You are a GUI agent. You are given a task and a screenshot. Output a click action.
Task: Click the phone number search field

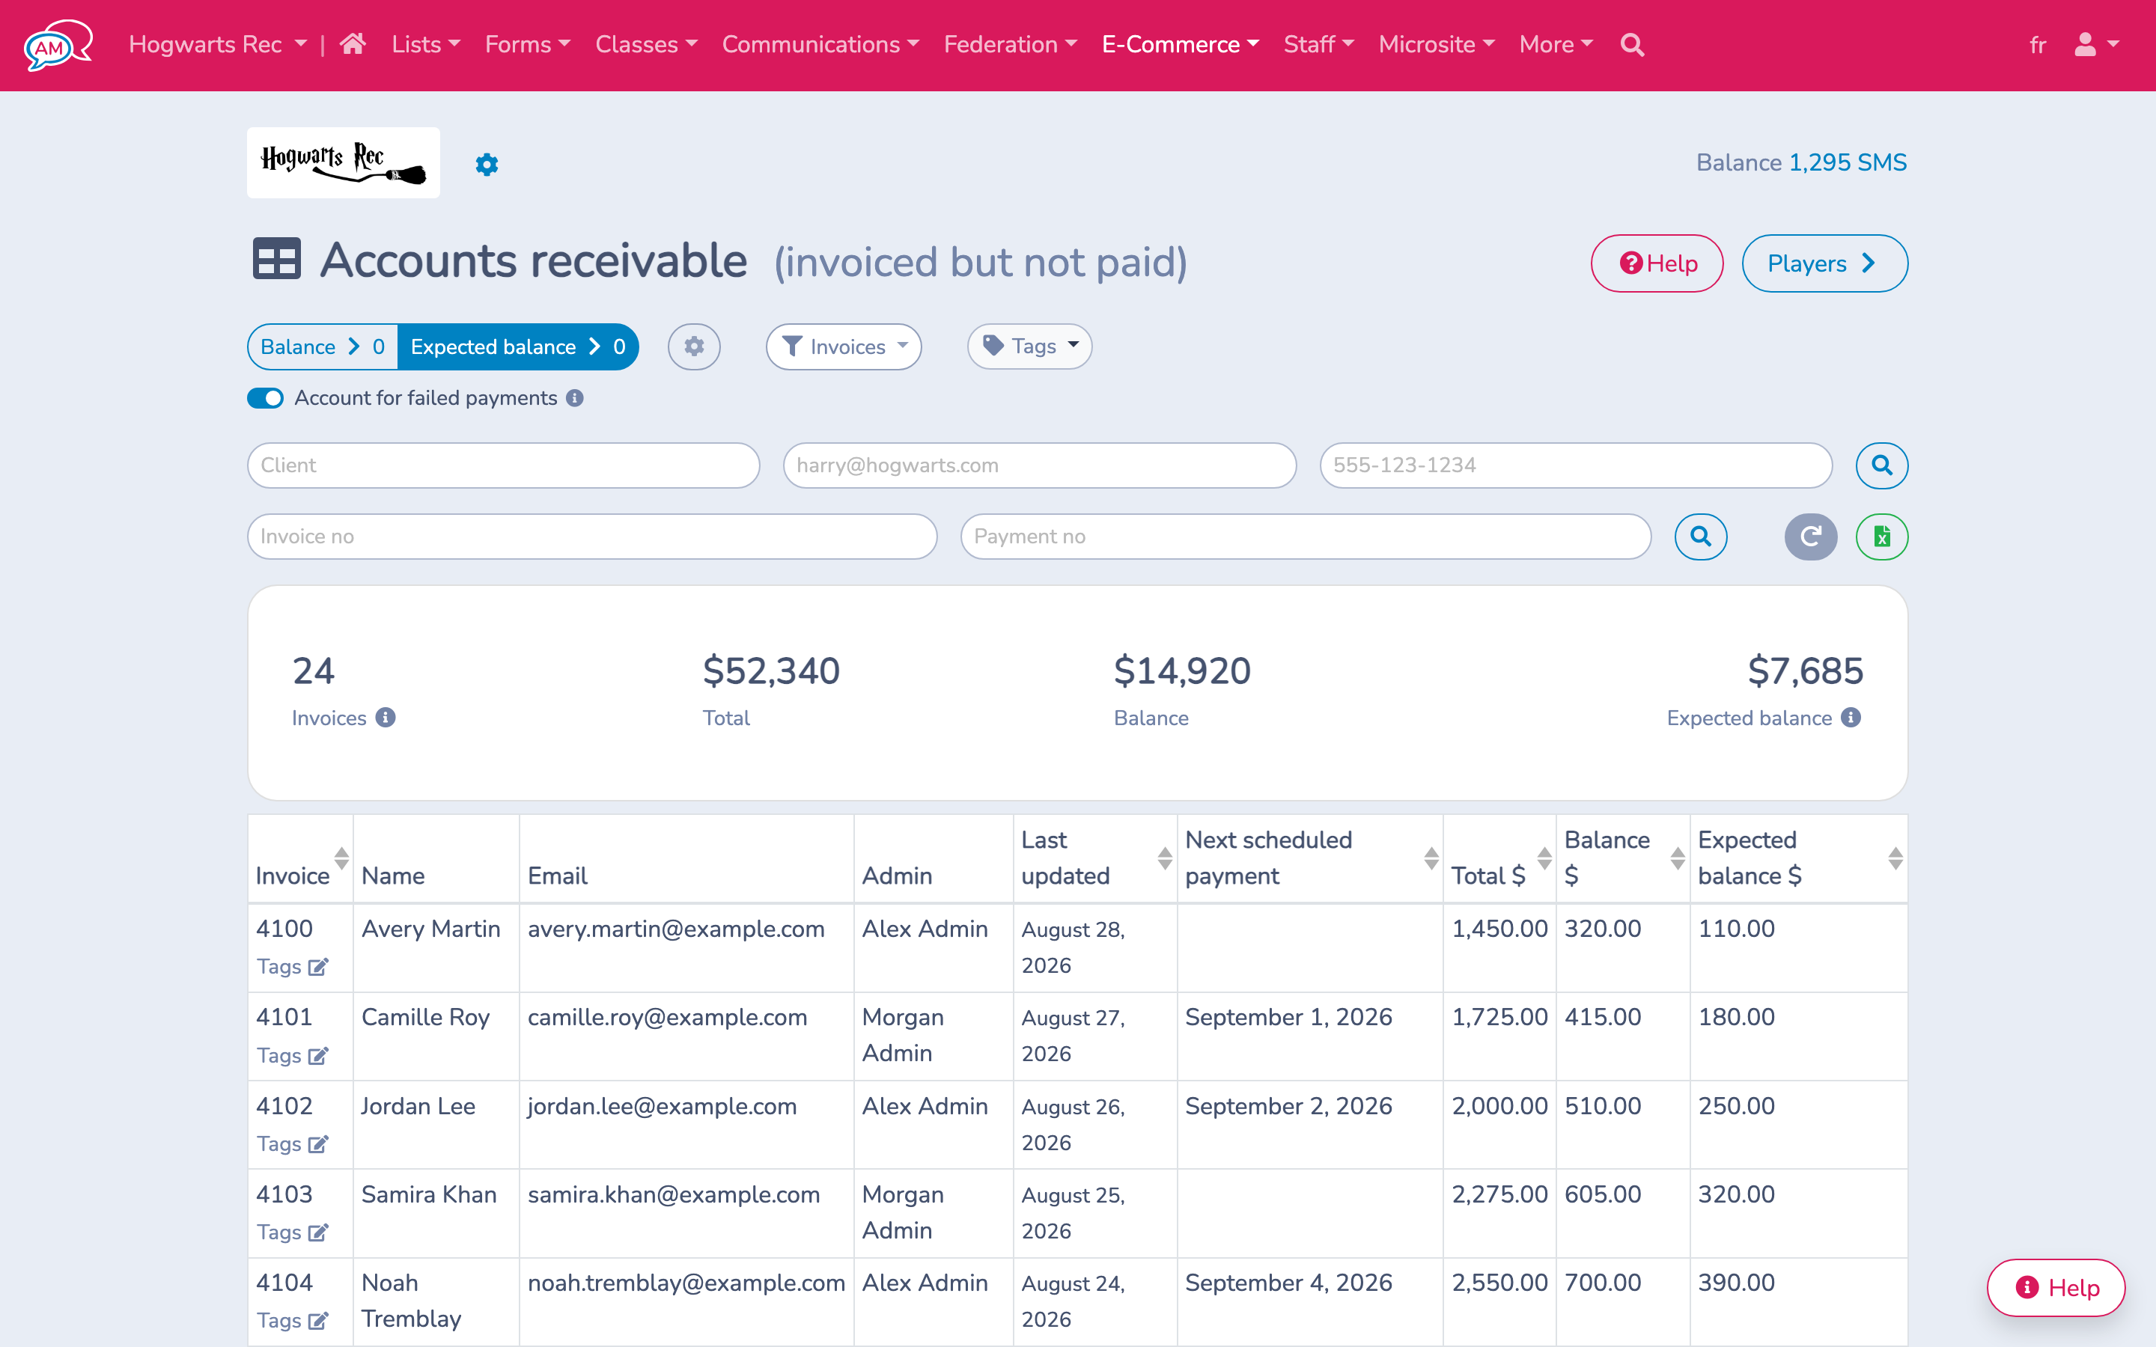click(x=1576, y=465)
